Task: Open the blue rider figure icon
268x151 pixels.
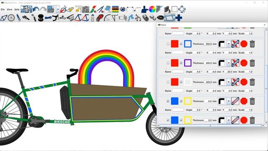Action: click(x=144, y=9)
